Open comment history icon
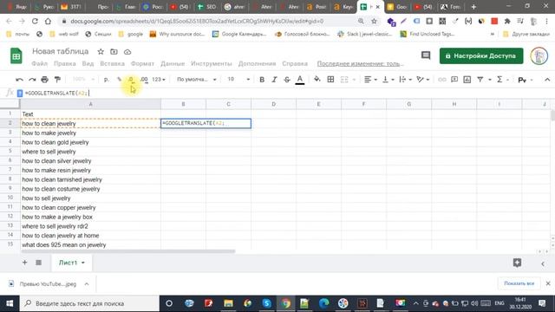Image resolution: width=555 pixels, height=312 pixels. 426,55
